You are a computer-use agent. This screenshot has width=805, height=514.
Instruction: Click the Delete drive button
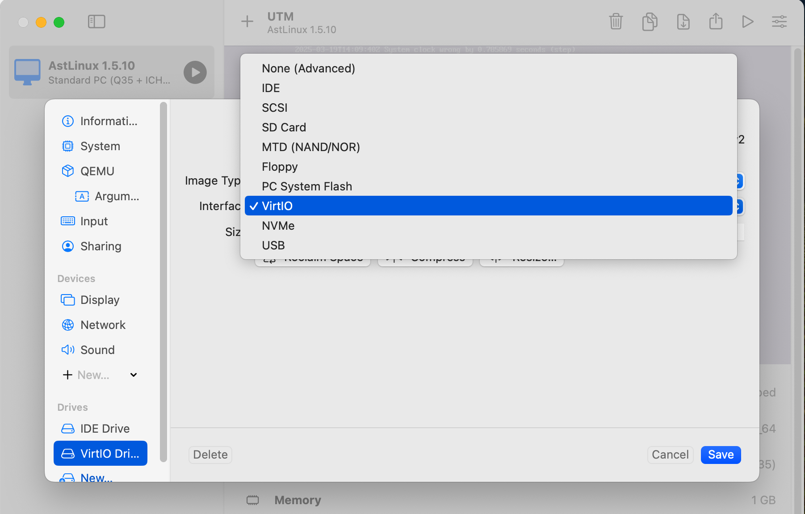point(210,455)
